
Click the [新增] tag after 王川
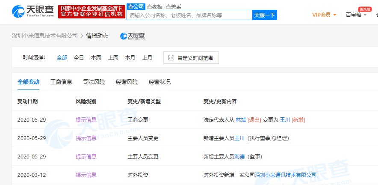(x=298, y=120)
